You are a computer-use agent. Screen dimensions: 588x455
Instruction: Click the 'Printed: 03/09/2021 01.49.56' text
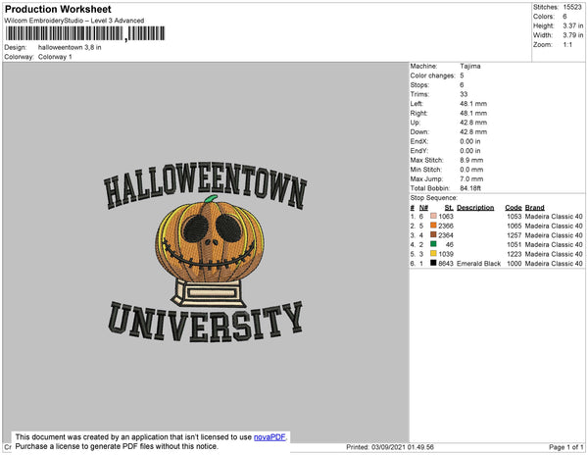pos(390,447)
